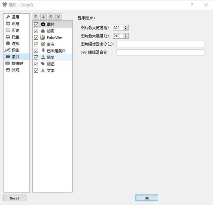Image resolution: width=213 pixels, height=205 pixels.
Task: Decrease 图片最大高度 with down spinner arrow
Action: click(126, 37)
